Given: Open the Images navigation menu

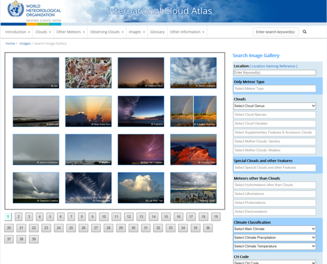Looking at the screenshot, I should coord(137,32).
